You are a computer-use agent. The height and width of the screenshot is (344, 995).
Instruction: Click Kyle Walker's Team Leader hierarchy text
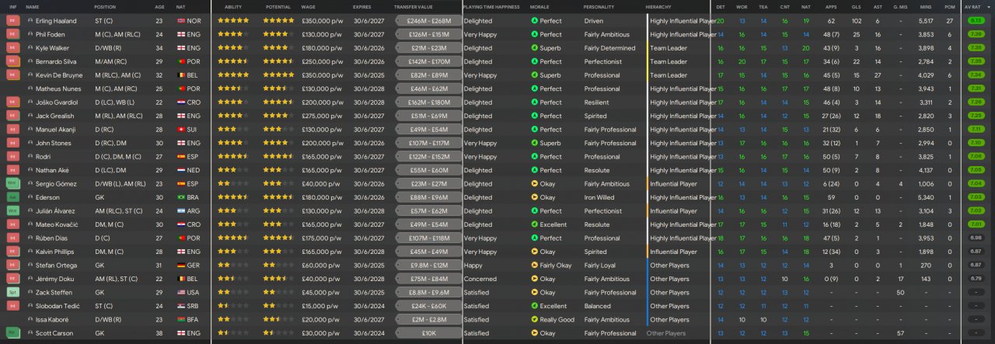point(669,48)
